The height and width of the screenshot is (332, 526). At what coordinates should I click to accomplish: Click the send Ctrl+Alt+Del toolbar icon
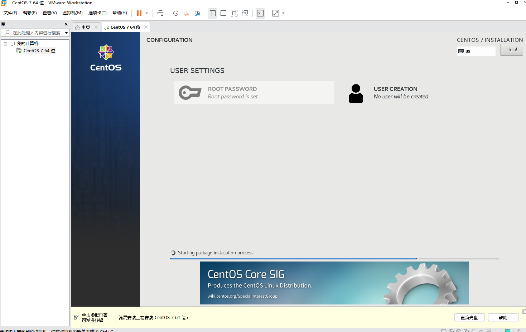pyautogui.click(x=160, y=13)
